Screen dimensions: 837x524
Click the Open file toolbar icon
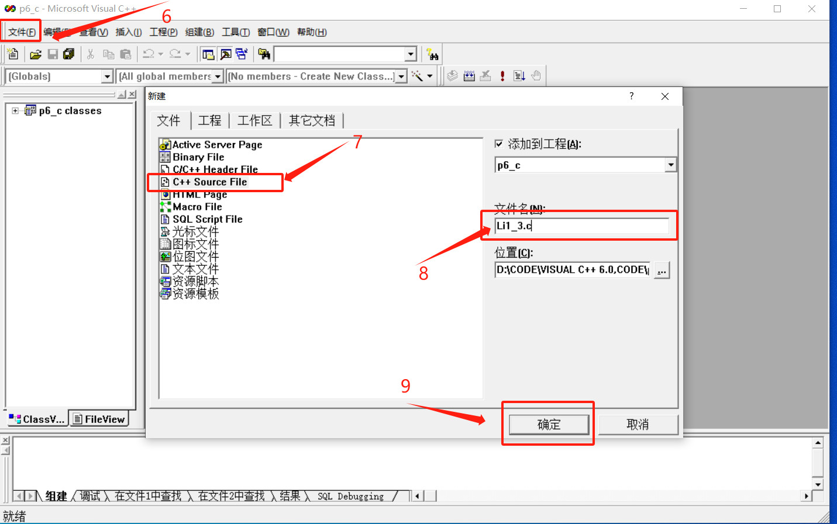pyautogui.click(x=36, y=54)
